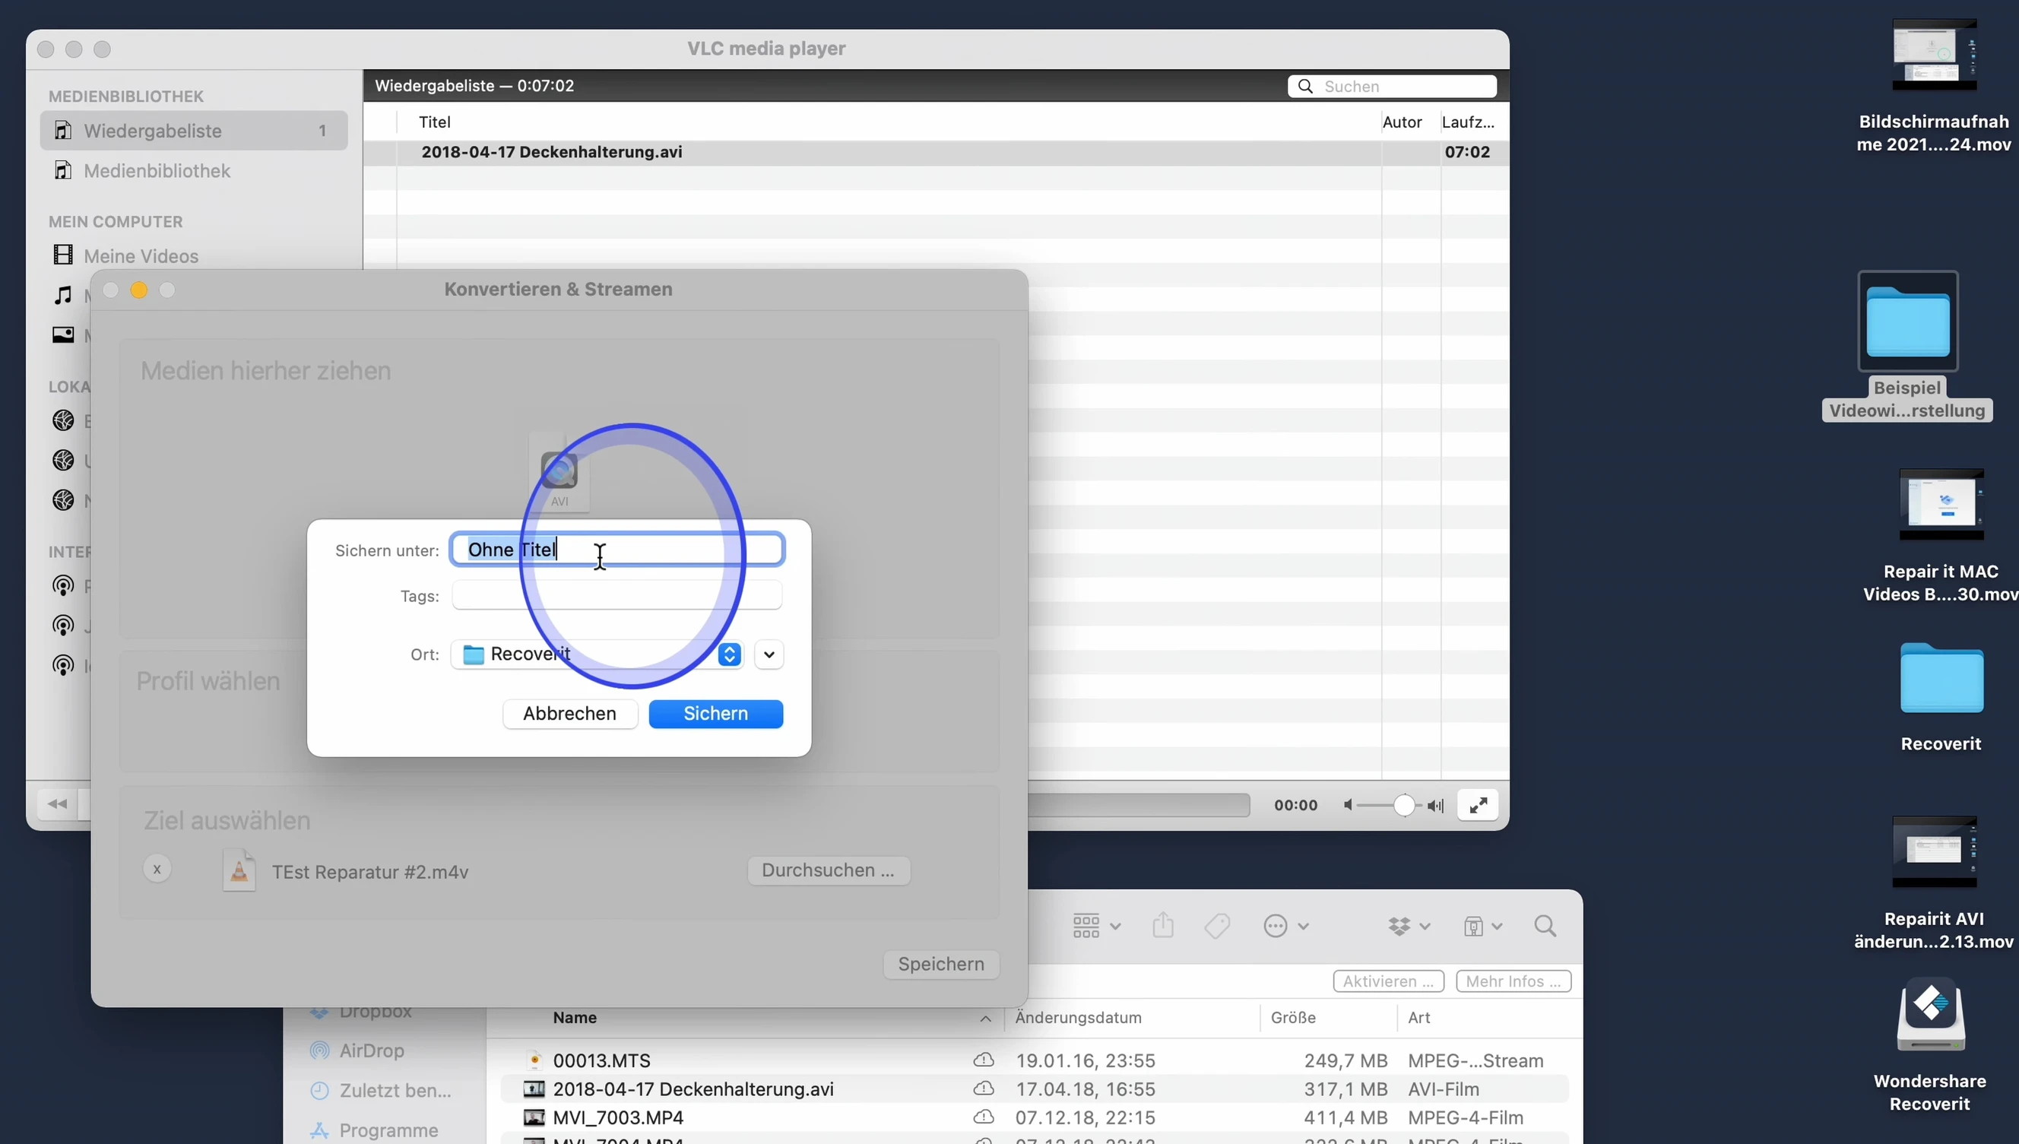
Task: Sort playlist by Autor column header
Action: point(1403,122)
